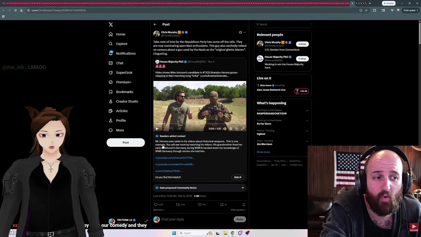
Task: Open SuperGrok from the sidebar
Action: (x=120, y=72)
